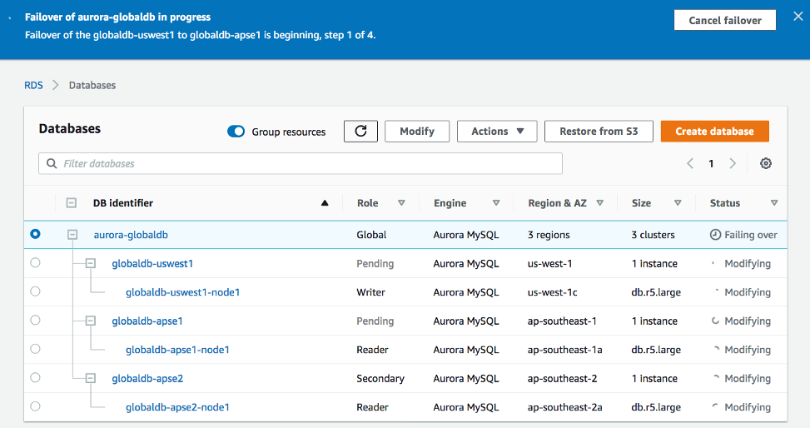Click the refresh databases icon button

coord(360,132)
